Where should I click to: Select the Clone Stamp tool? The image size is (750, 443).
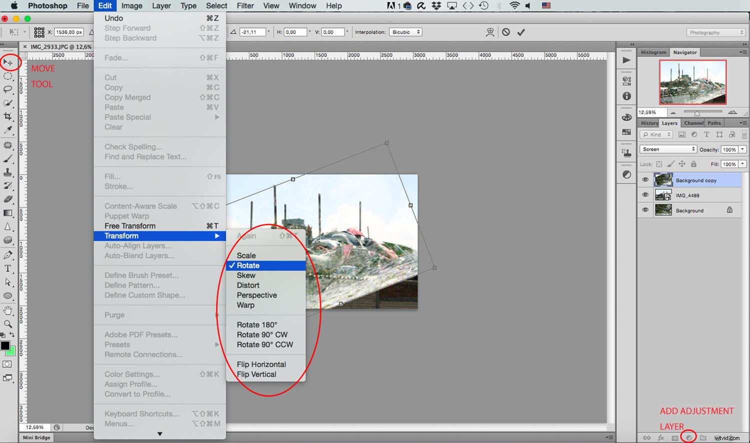(8, 172)
